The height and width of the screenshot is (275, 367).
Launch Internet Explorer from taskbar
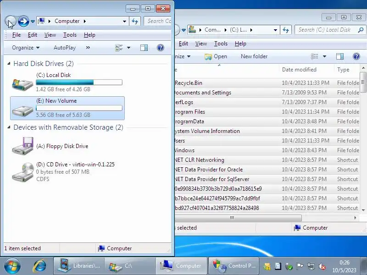(x=39, y=266)
